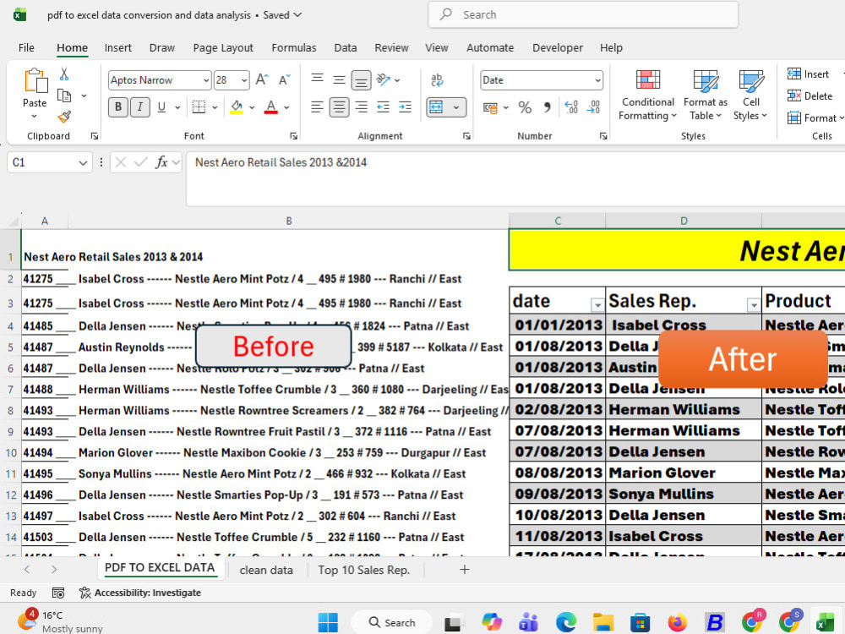Click the Insert Function fx button
The image size is (845, 634).
pos(161,162)
